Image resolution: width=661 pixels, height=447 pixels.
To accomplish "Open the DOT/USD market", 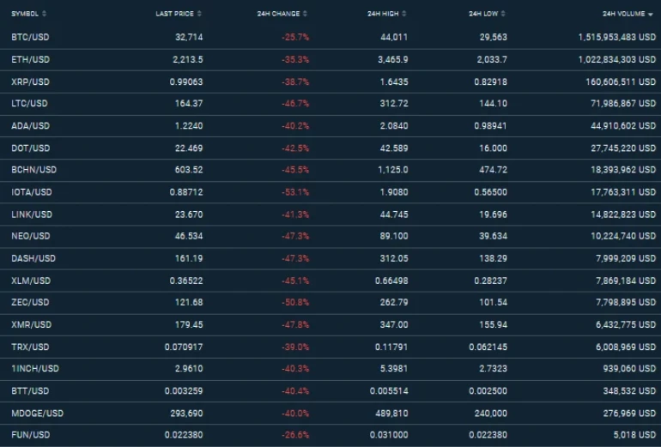I will pyautogui.click(x=31, y=148).
